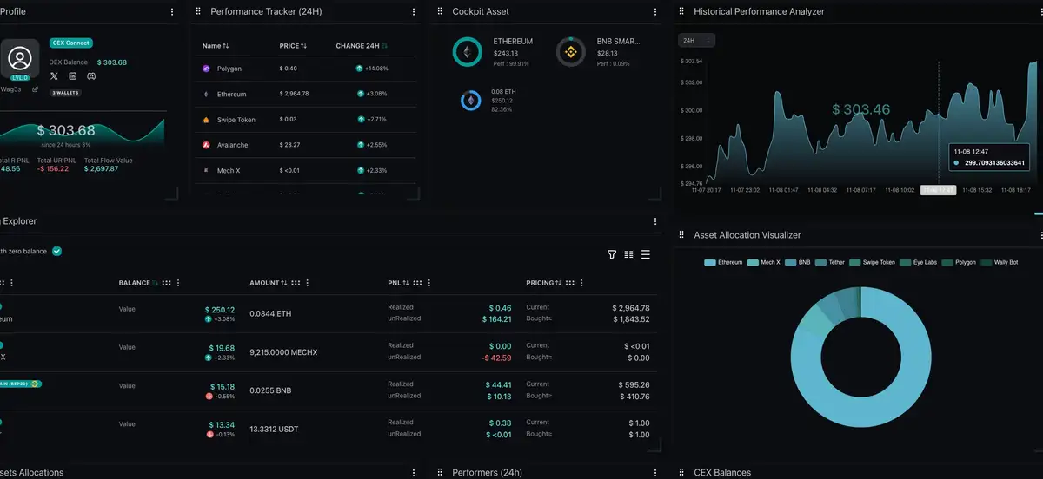Click the list view hamburger icon
Screen dimensions: 1043x479
(x=645, y=254)
